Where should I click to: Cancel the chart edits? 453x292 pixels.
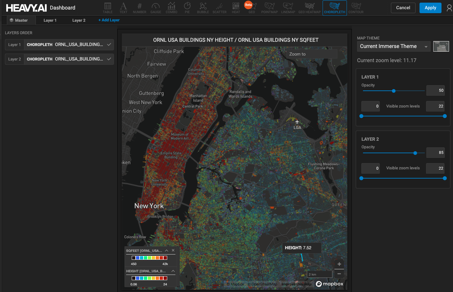[403, 8]
